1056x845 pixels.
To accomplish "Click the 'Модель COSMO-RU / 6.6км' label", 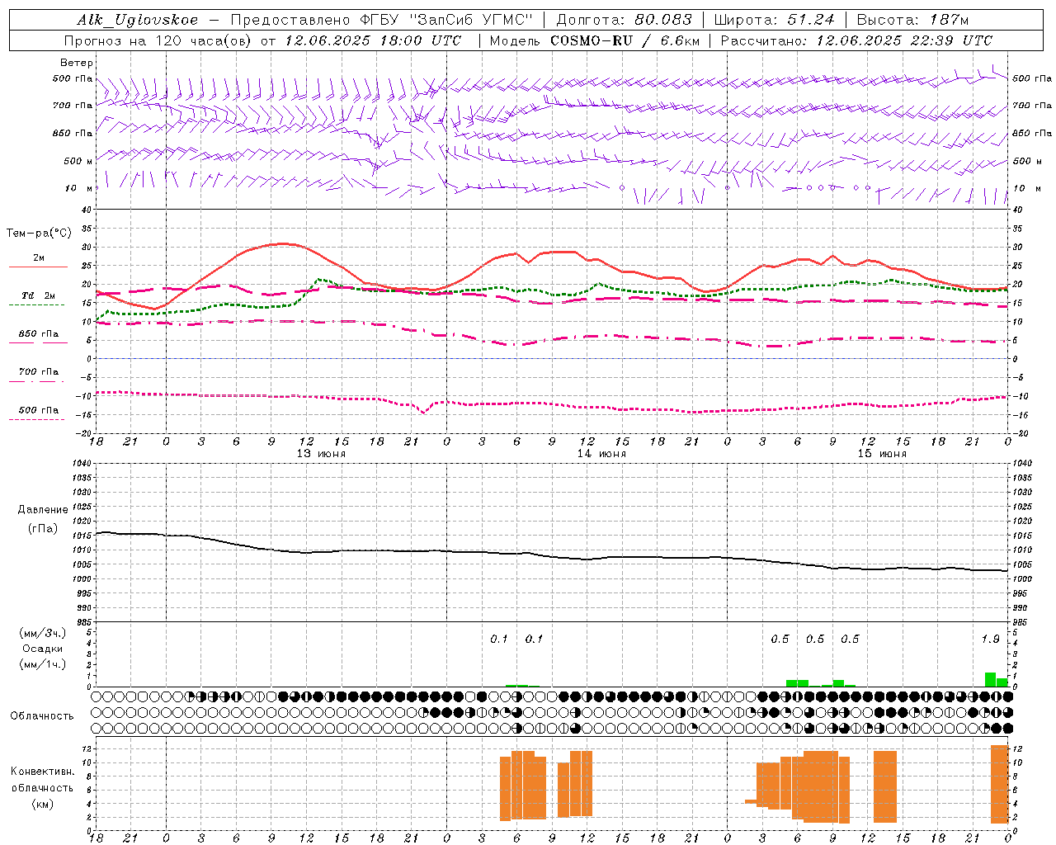I will click(x=595, y=40).
